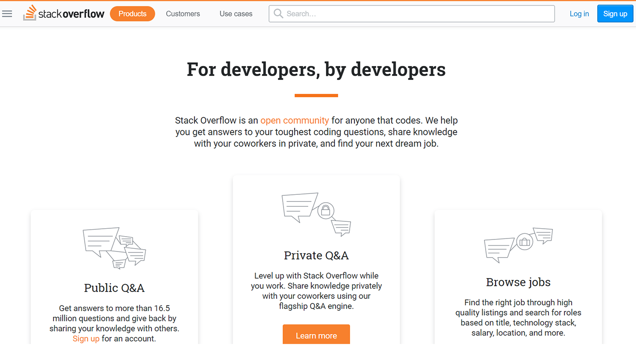Click the text 'flagship Q&A engine.'

pos(316,306)
